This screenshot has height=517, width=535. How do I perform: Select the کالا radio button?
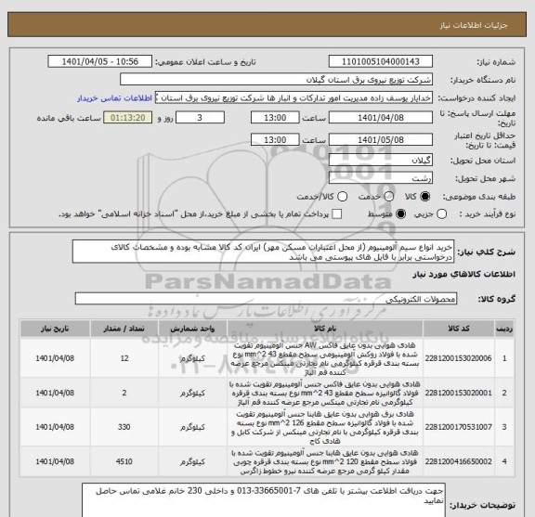(425, 197)
